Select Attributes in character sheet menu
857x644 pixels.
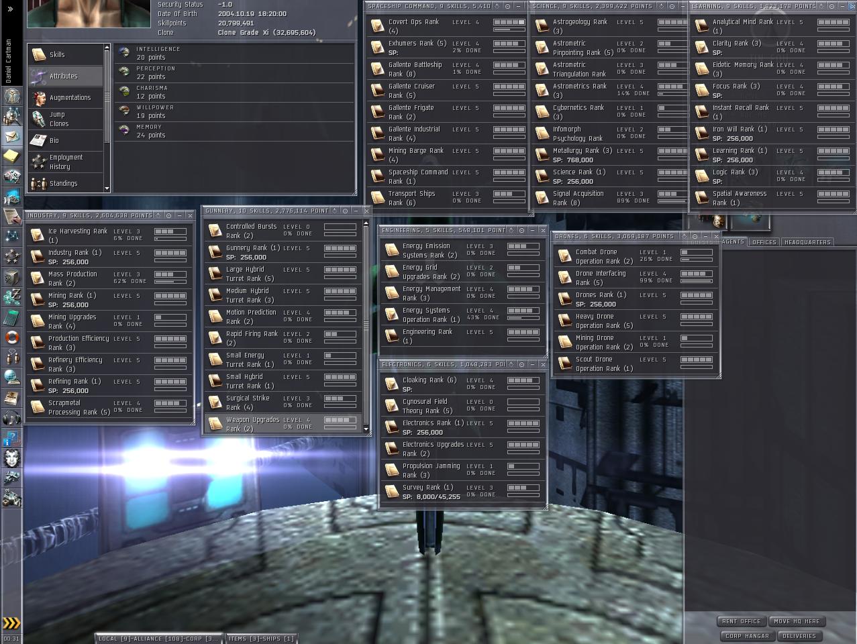pyautogui.click(x=65, y=76)
